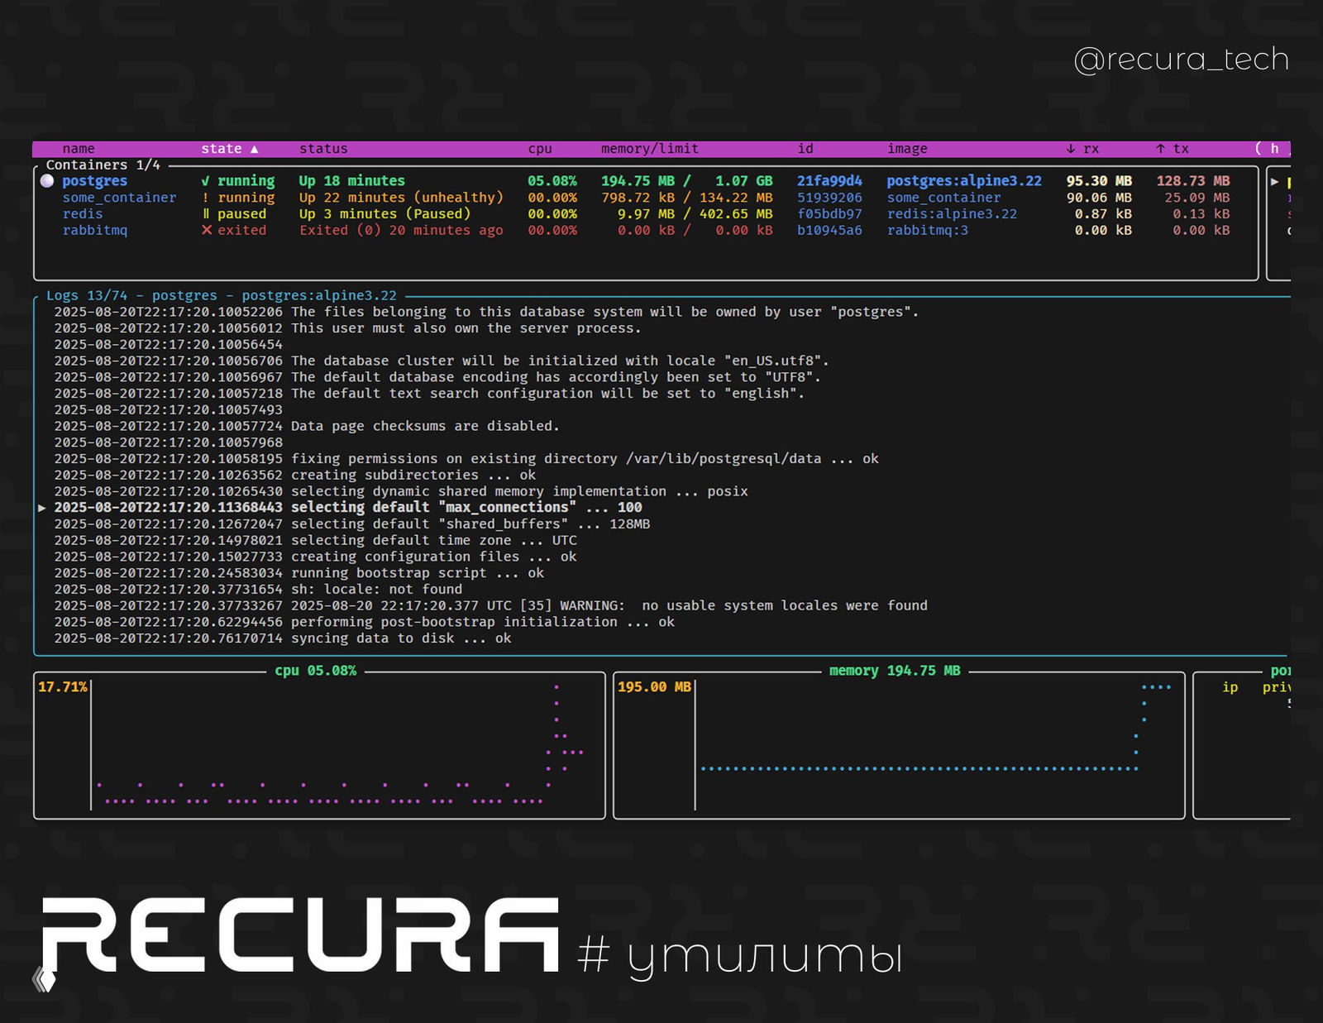Select the rabbitmq container name

pos(95,231)
